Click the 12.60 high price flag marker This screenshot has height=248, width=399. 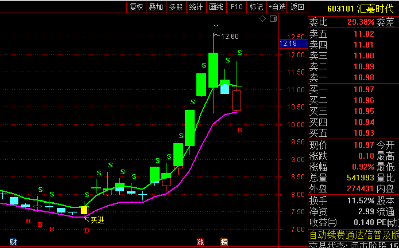pos(226,36)
